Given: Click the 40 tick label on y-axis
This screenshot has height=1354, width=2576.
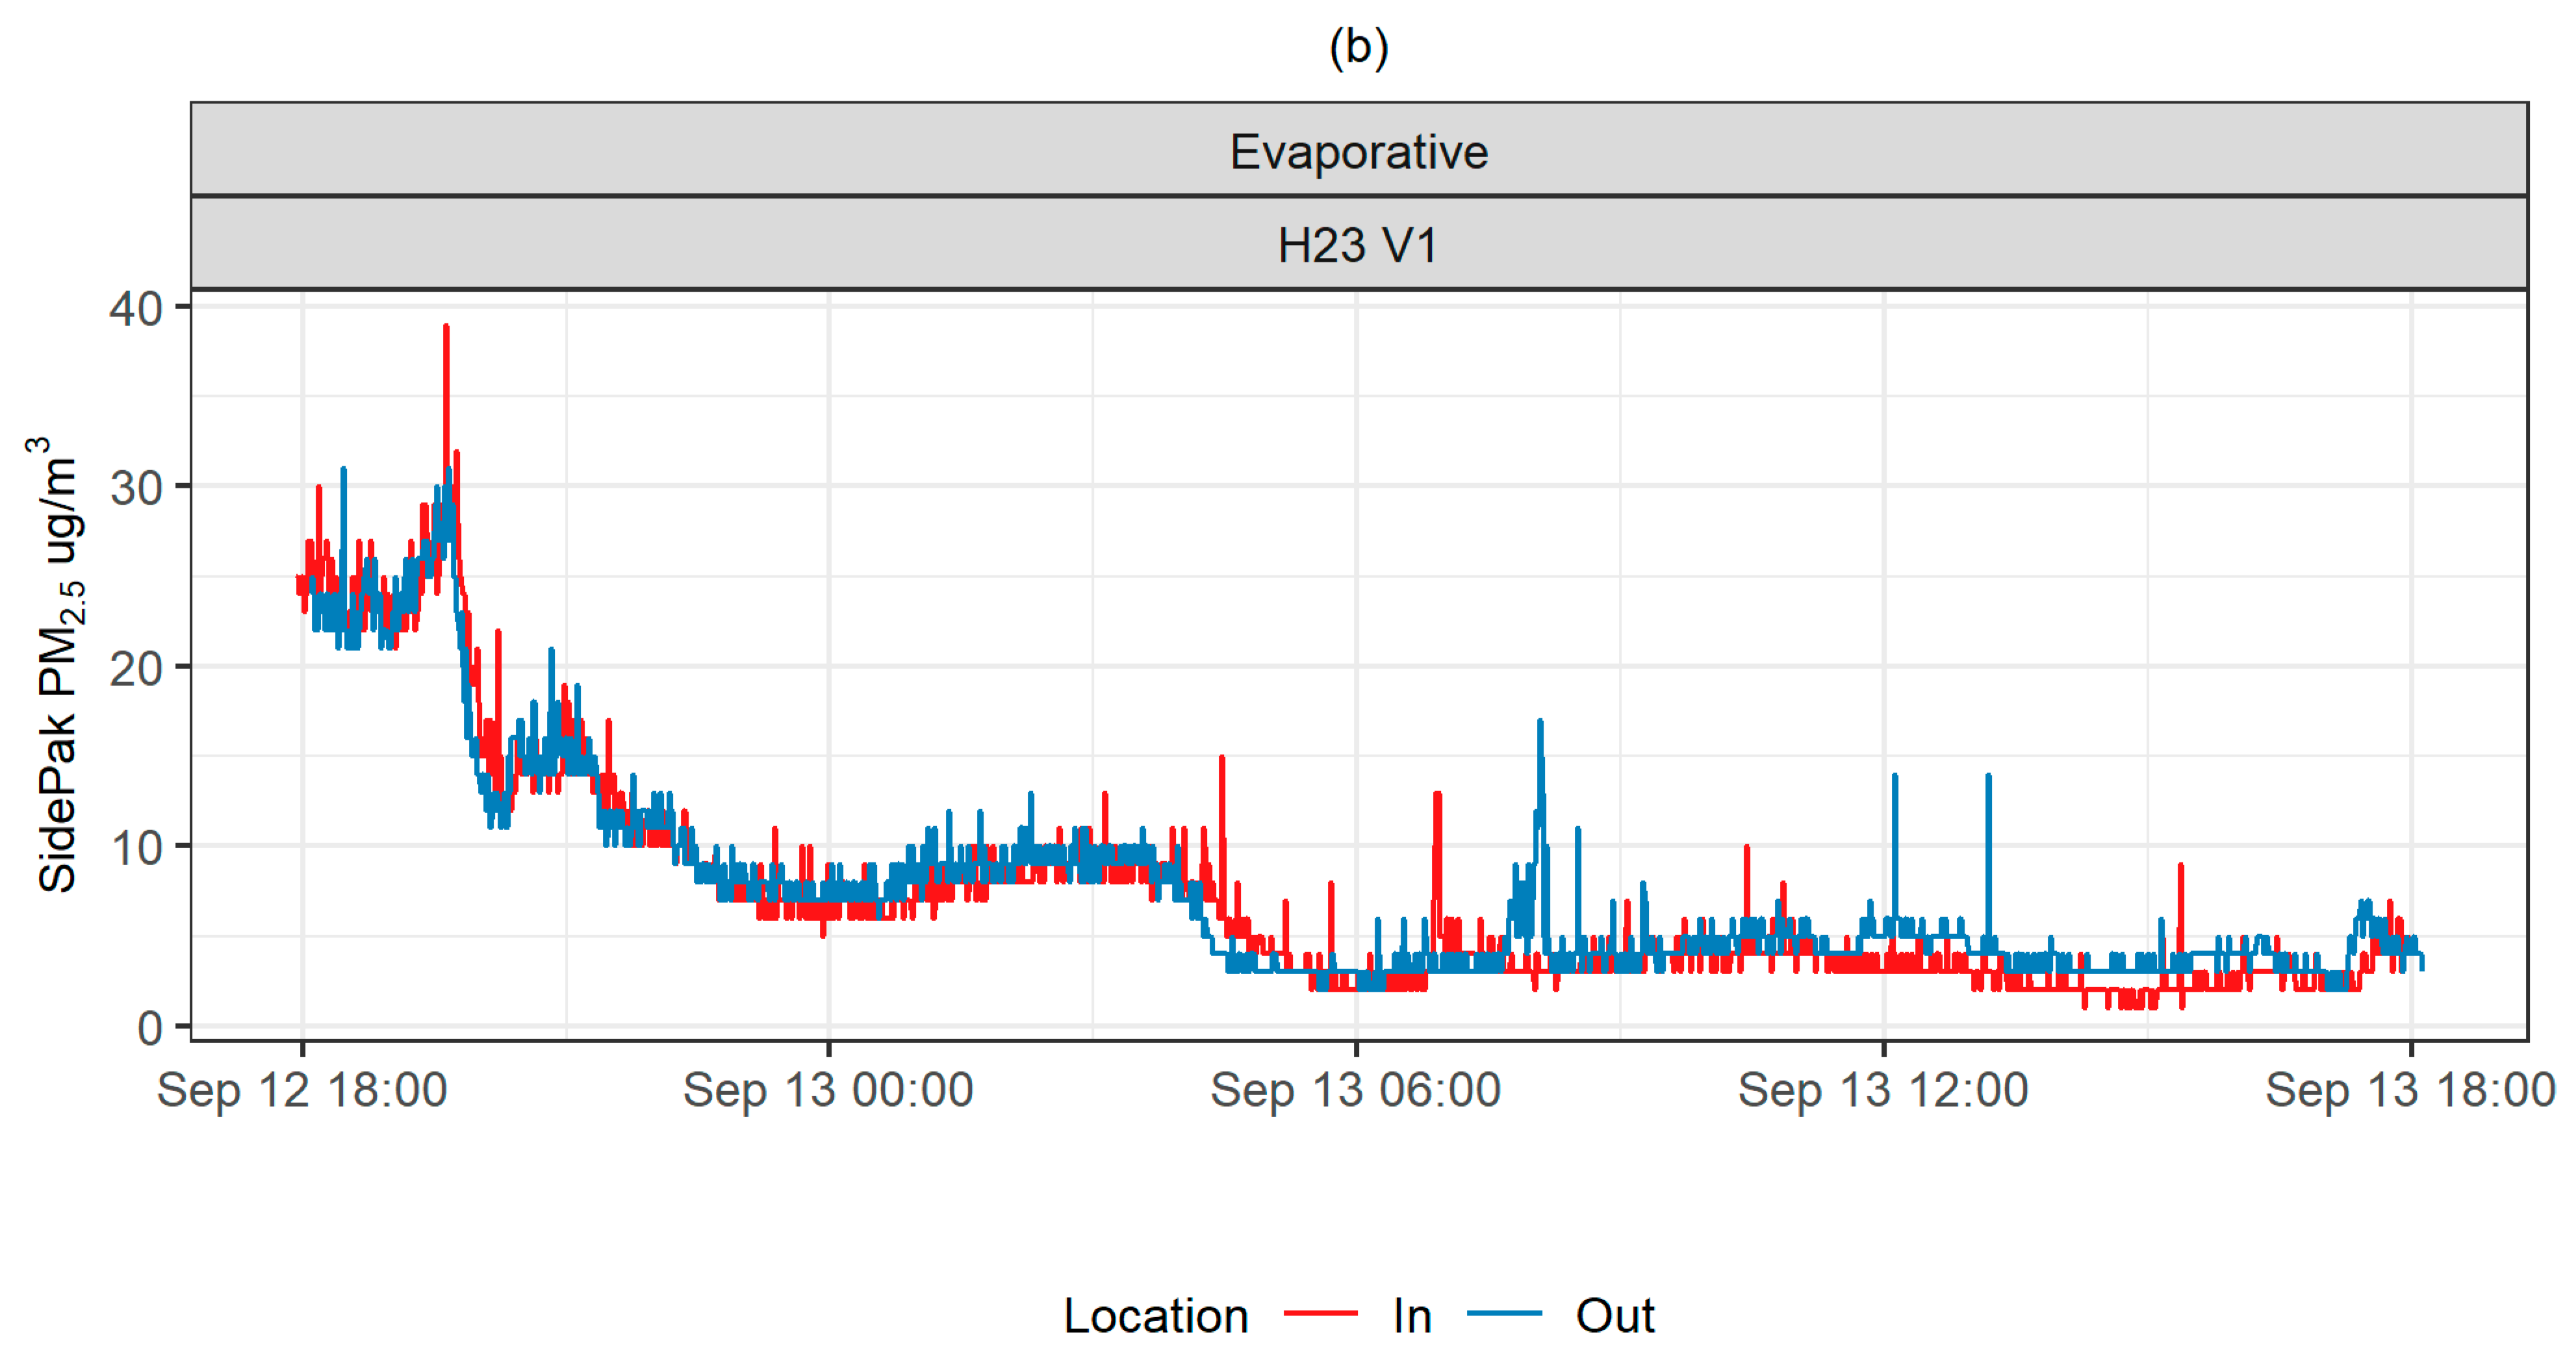Looking at the screenshot, I should tap(136, 308).
